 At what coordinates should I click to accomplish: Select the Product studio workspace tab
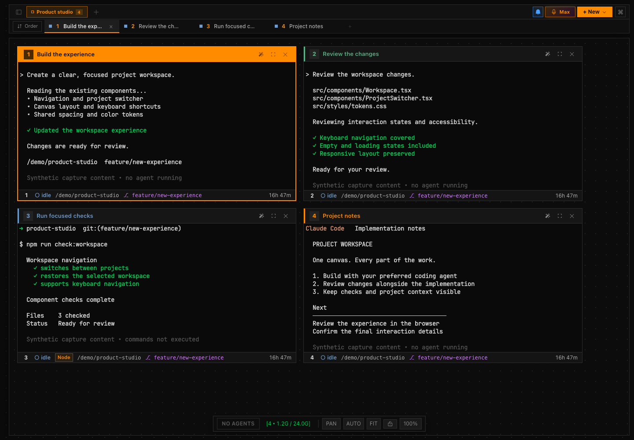(x=57, y=12)
